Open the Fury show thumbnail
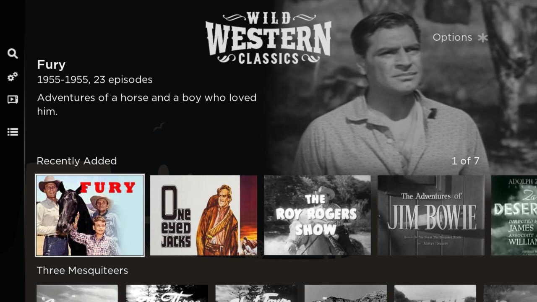Viewport: 537px width, 302px height. point(90,215)
